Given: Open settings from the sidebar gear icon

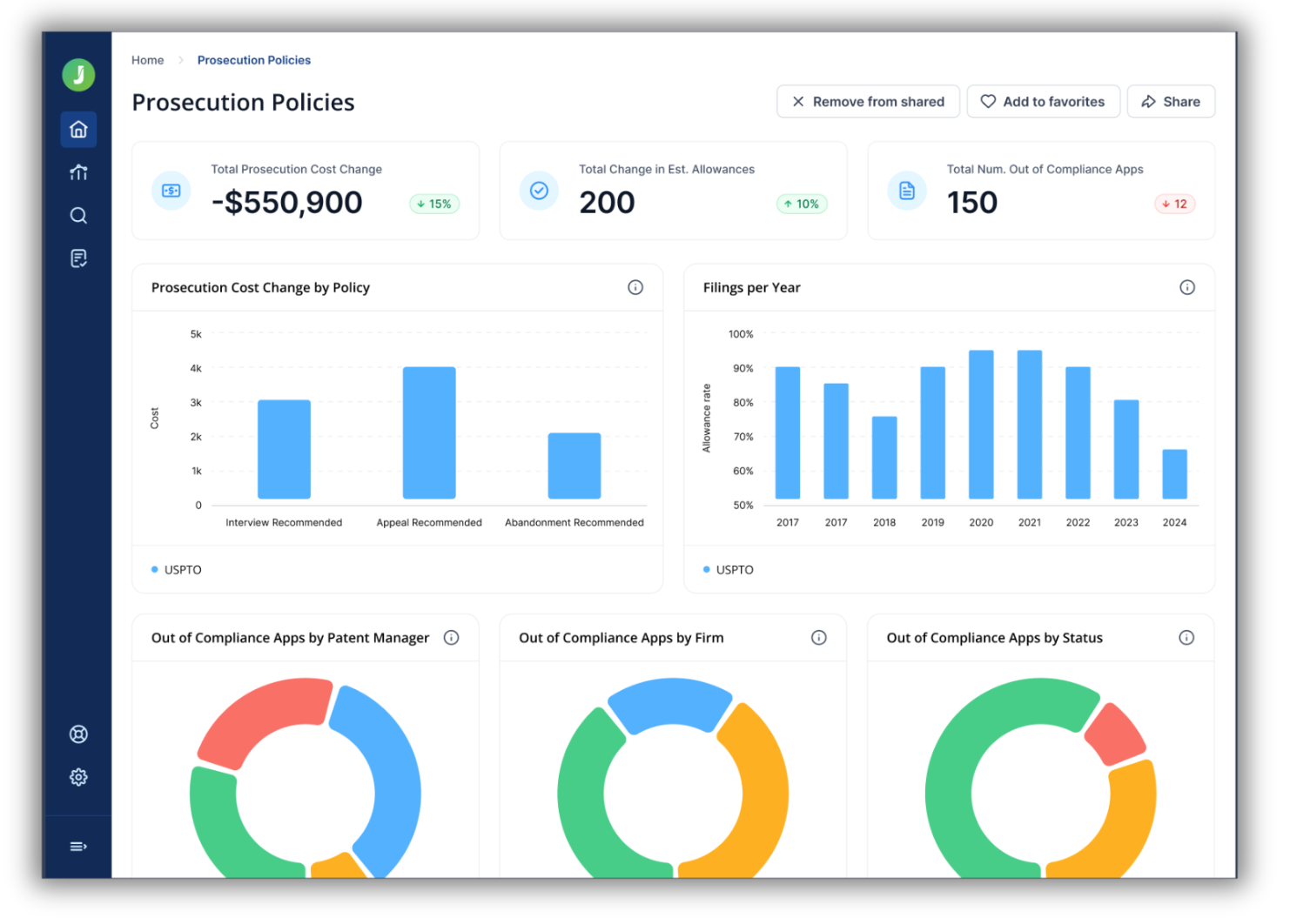Looking at the screenshot, I should click(78, 777).
